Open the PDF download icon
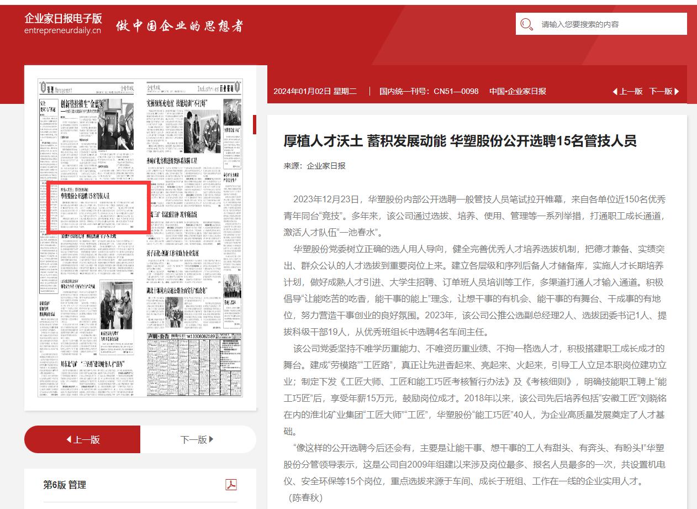This screenshot has width=697, height=509. (x=231, y=485)
